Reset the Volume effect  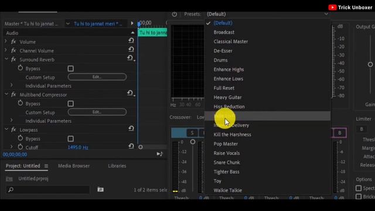tap(131, 40)
